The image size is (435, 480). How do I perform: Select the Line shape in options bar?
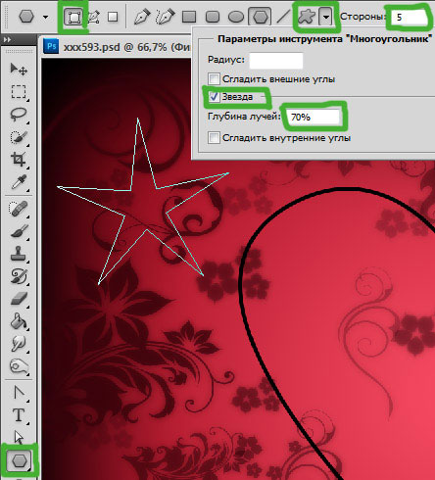pyautogui.click(x=283, y=17)
